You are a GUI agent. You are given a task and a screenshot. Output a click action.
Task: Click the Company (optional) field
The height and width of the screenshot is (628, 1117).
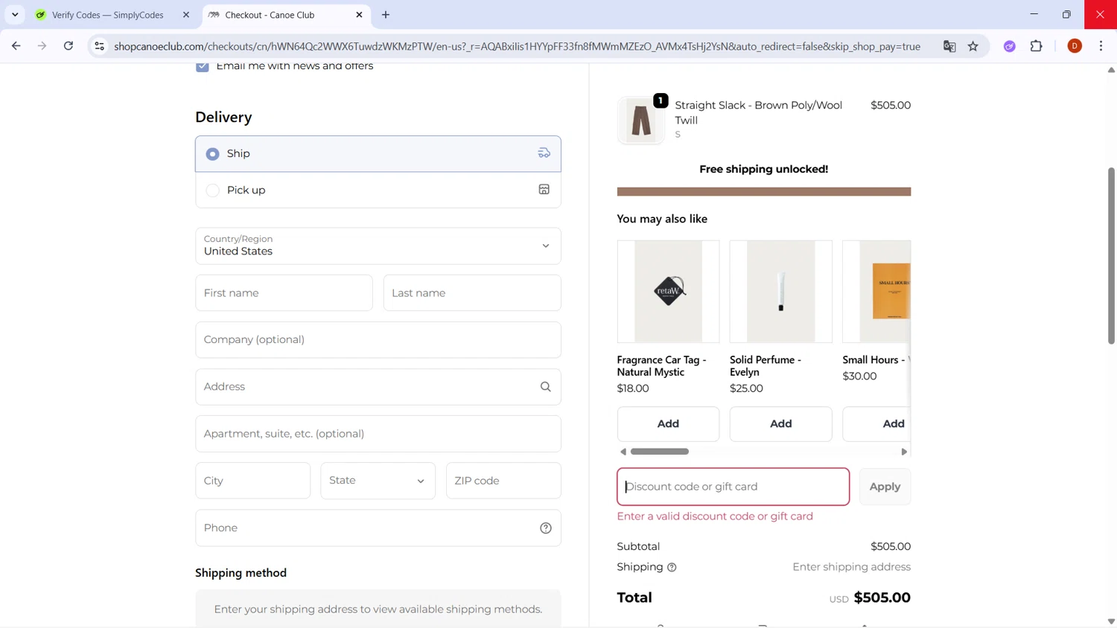coord(378,340)
